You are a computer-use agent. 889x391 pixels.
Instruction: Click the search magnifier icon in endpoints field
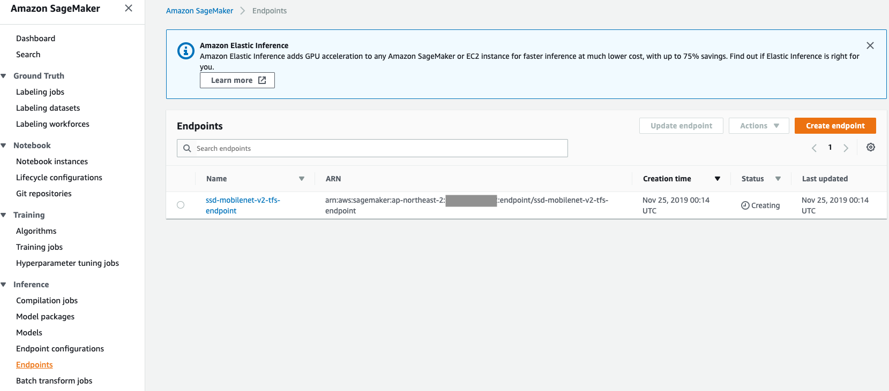(187, 148)
